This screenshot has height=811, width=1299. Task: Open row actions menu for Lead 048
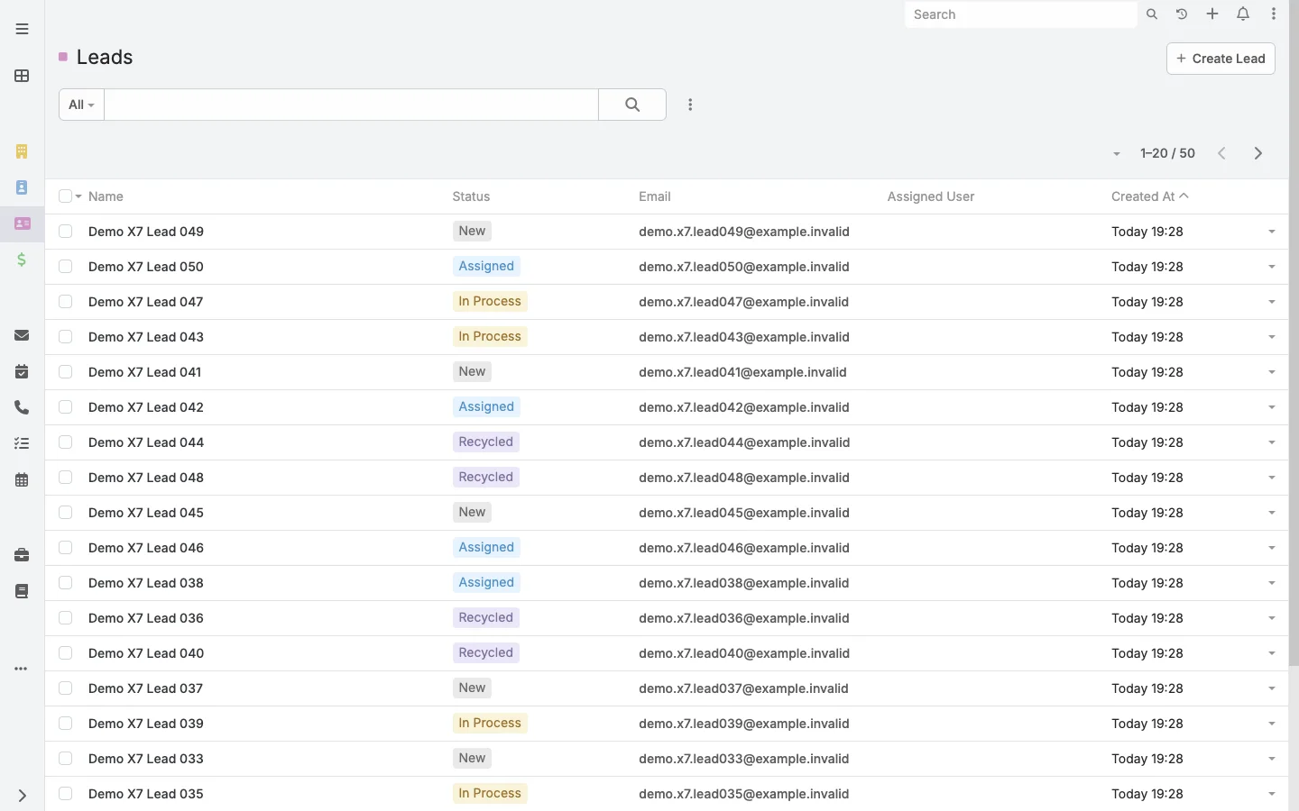pyautogui.click(x=1272, y=478)
